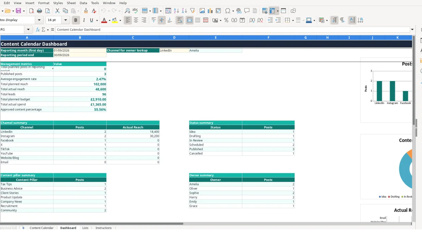Insert Comment speech bubble icon
The width and height of the screenshot is (422, 237).
coord(247,11)
